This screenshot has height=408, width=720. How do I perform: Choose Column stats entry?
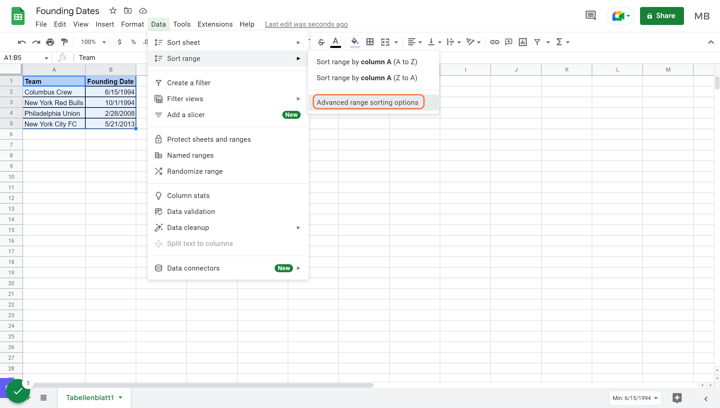pos(228,196)
